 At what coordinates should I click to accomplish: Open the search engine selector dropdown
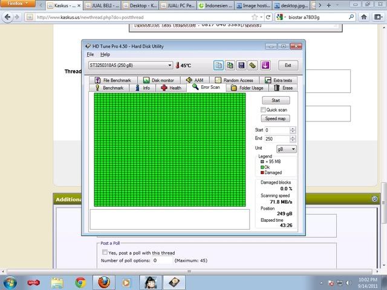coord(281,17)
